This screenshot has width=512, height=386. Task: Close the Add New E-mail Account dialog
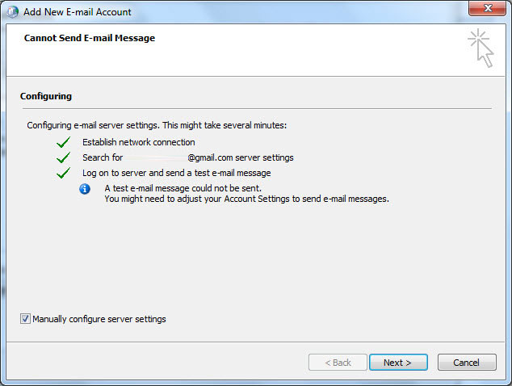[x=485, y=11]
